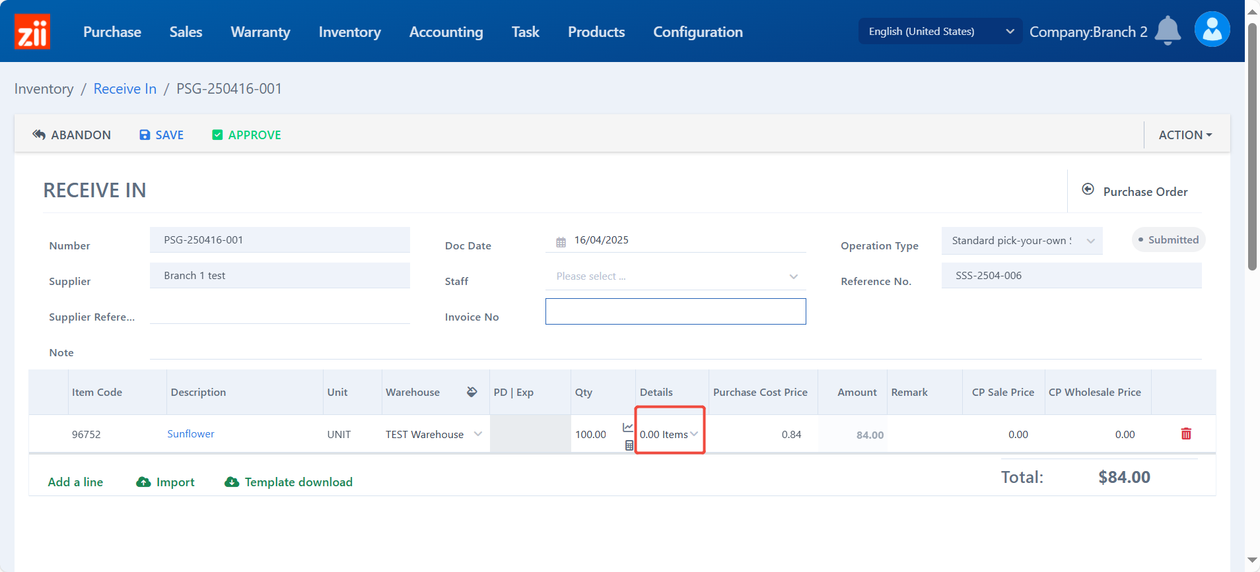Screen dimensions: 1260x572
Task: Delete the Sunflower line with trash icon
Action: 1186,434
